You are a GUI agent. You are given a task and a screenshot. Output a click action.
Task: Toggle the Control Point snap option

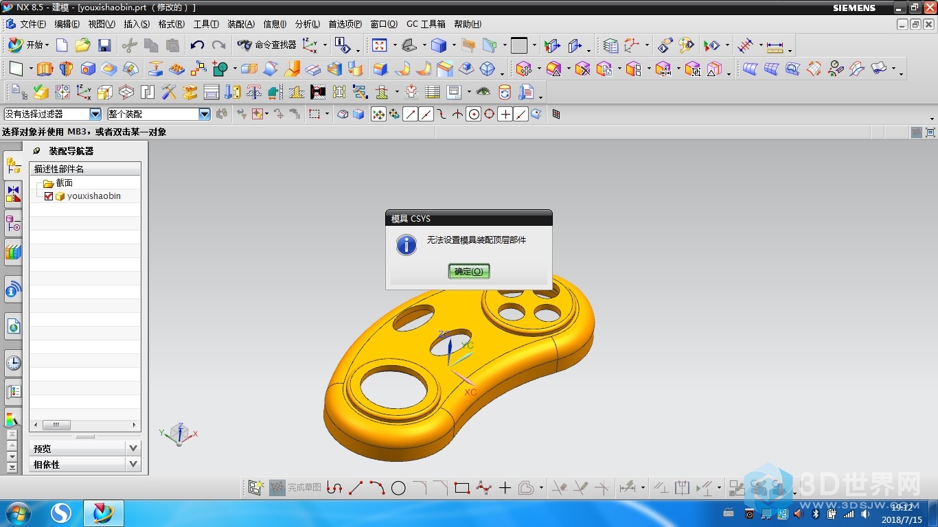tap(442, 115)
